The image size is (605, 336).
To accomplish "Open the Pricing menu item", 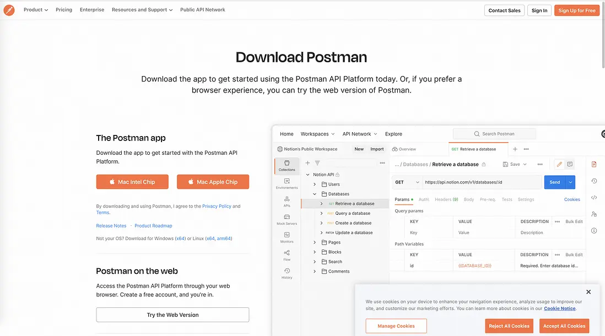I will [x=64, y=10].
